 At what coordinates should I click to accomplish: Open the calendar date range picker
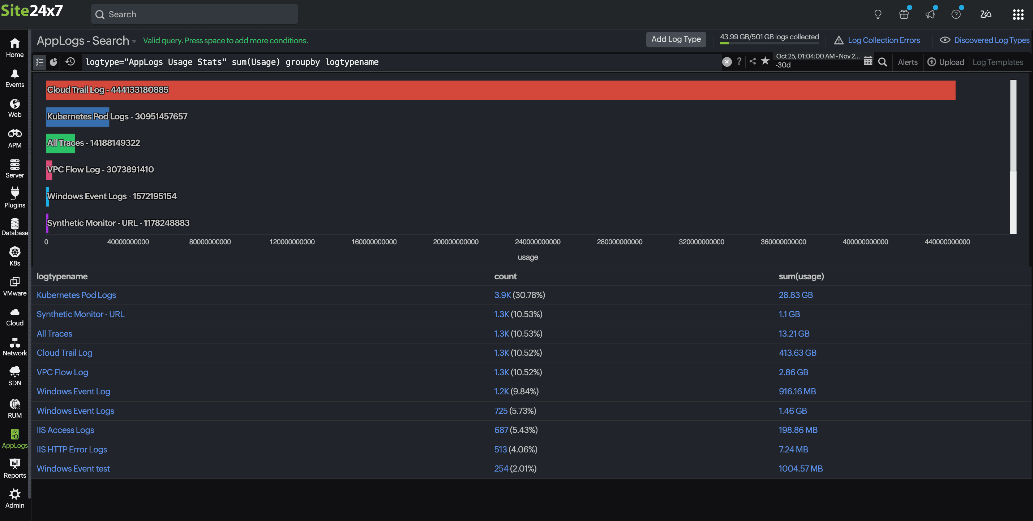(x=868, y=61)
